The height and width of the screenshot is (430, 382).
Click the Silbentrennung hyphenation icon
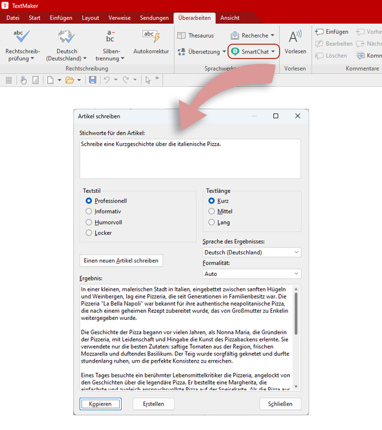point(110,36)
